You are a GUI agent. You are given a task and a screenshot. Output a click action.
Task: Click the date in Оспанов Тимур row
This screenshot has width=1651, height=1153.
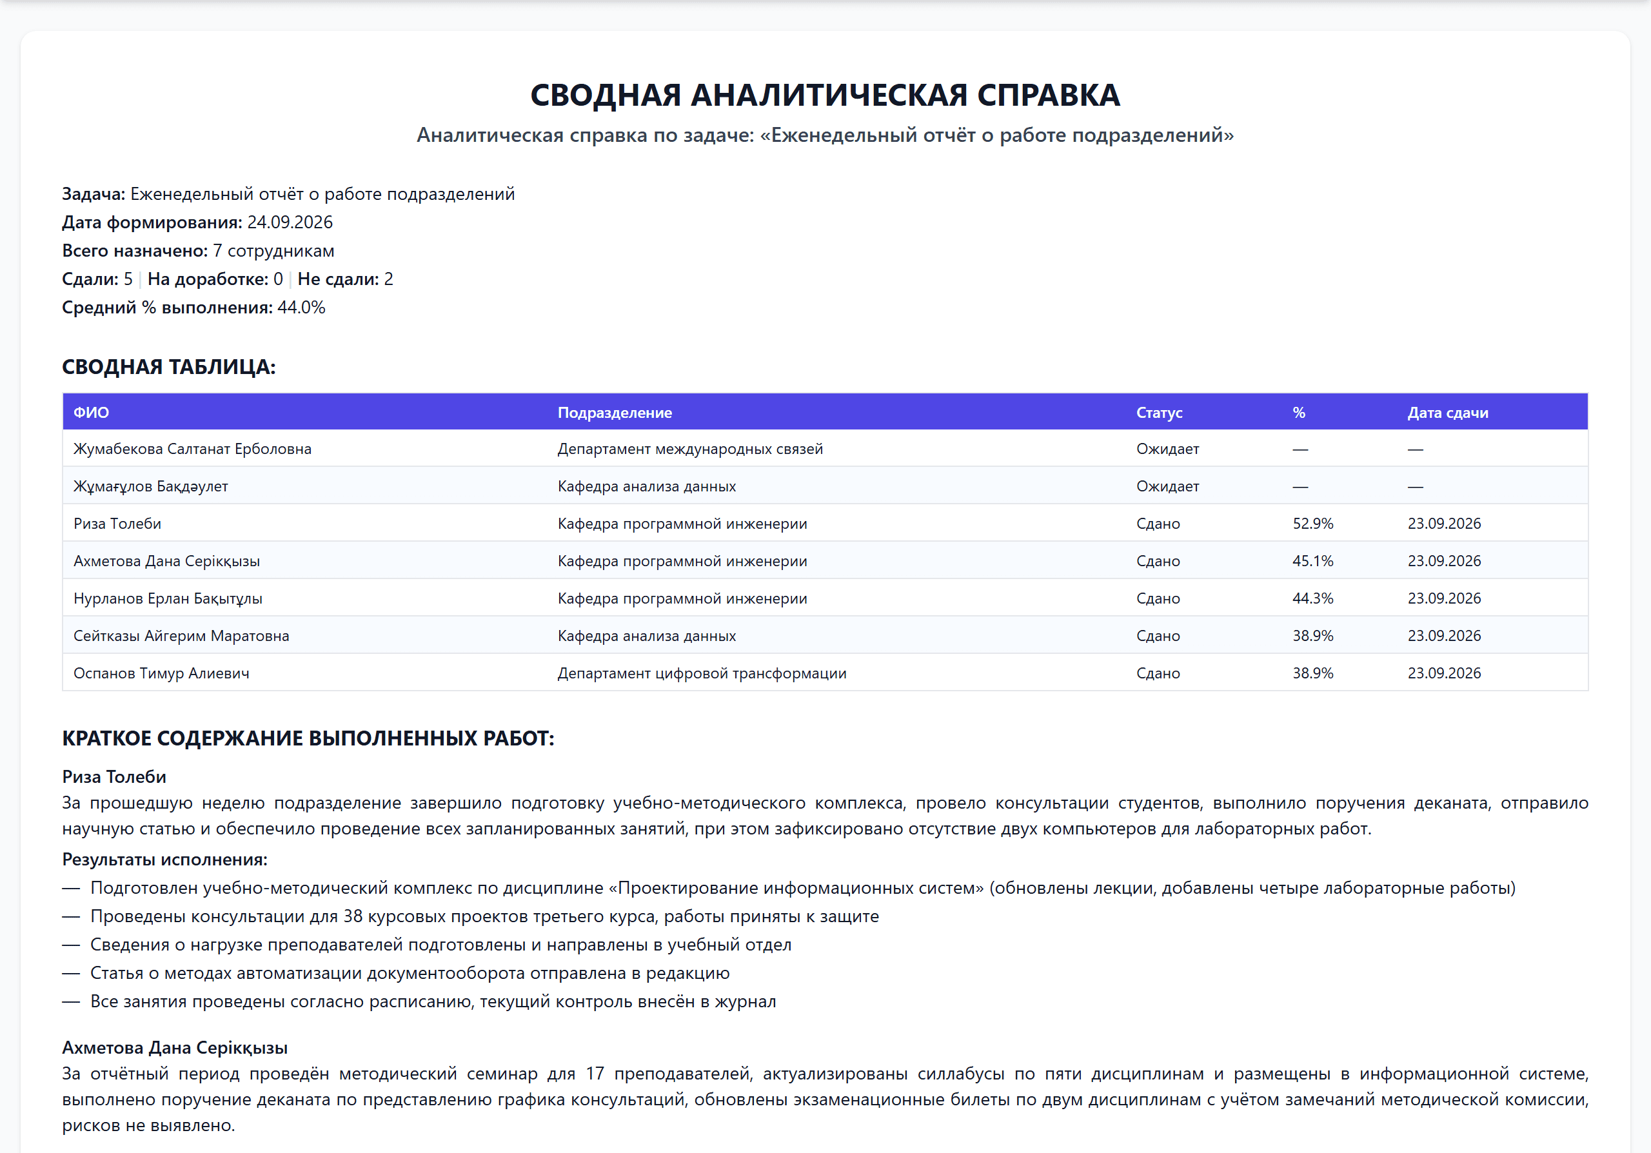pos(1444,673)
